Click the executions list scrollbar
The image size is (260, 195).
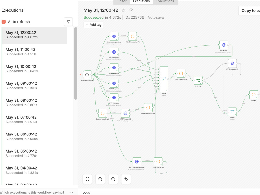tap(76, 63)
